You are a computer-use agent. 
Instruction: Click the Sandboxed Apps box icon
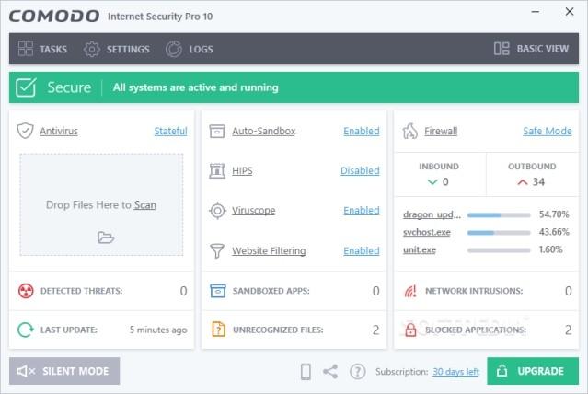click(218, 291)
